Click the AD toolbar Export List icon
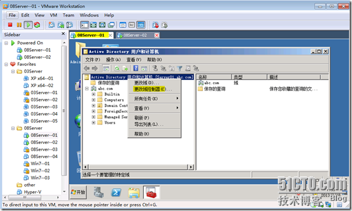The width and height of the screenshot is (352, 211). click(x=125, y=68)
